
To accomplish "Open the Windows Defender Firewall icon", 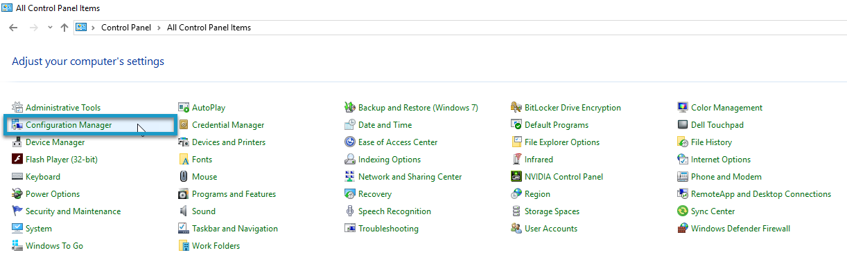I will (683, 229).
